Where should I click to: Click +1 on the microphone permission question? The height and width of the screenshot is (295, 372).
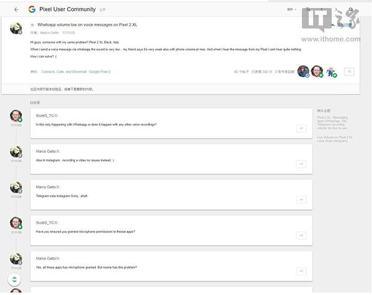click(x=301, y=236)
